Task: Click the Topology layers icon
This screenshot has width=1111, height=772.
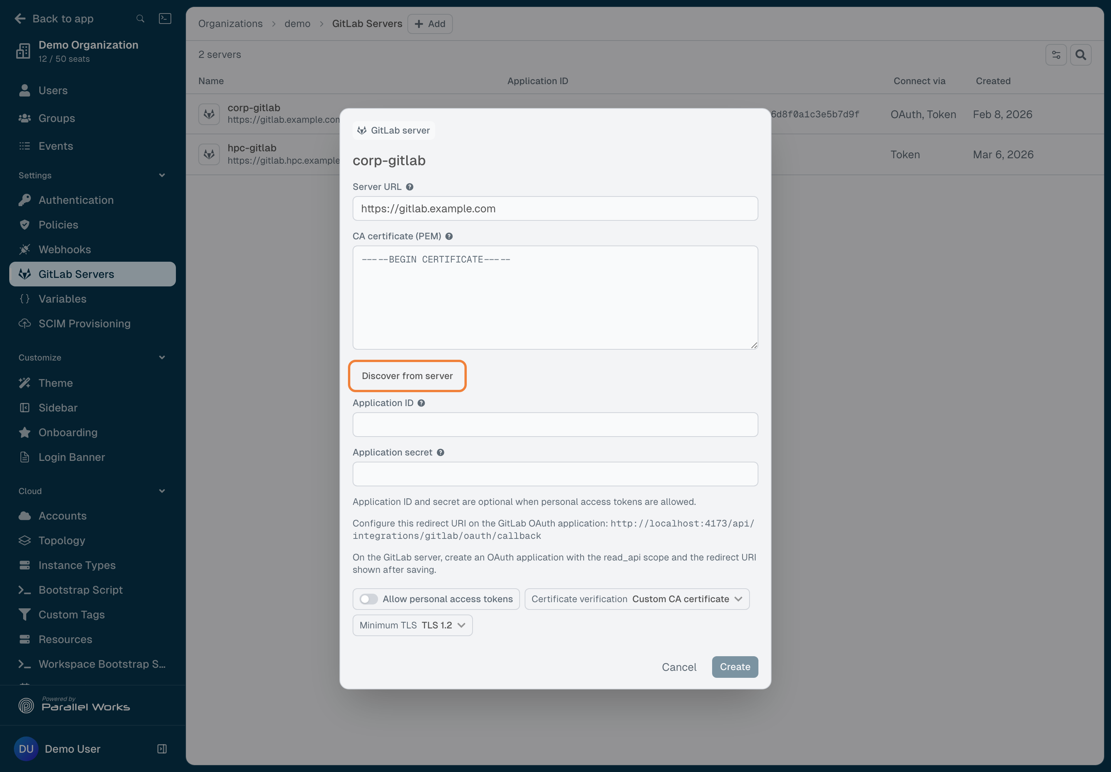Action: tap(25, 540)
